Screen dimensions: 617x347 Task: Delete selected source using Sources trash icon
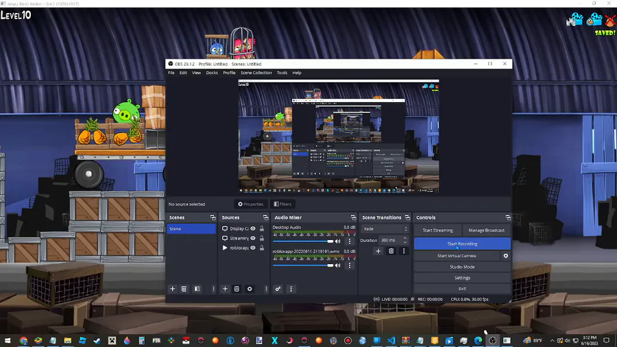pos(237,289)
